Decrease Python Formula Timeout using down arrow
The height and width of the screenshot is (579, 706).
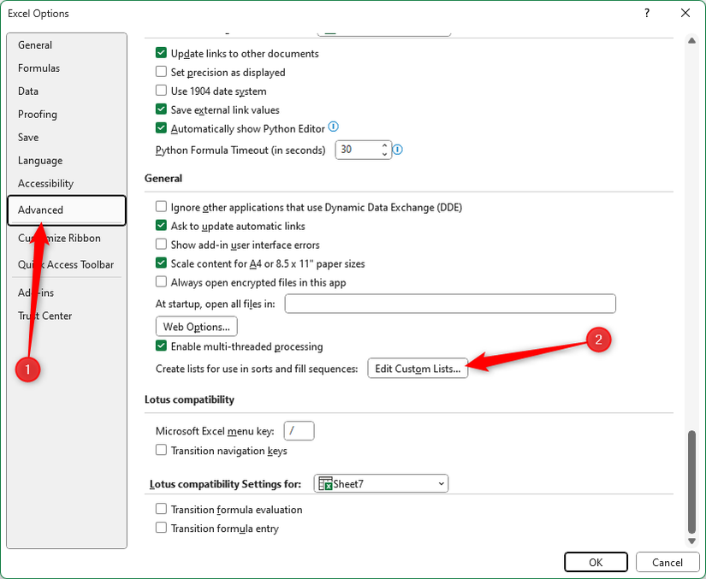point(384,155)
